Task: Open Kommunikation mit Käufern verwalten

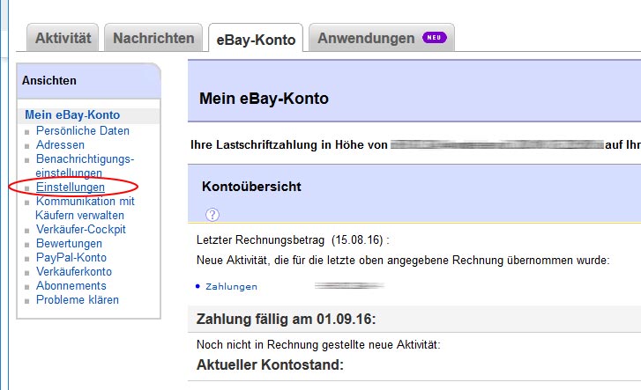Action: pos(85,208)
